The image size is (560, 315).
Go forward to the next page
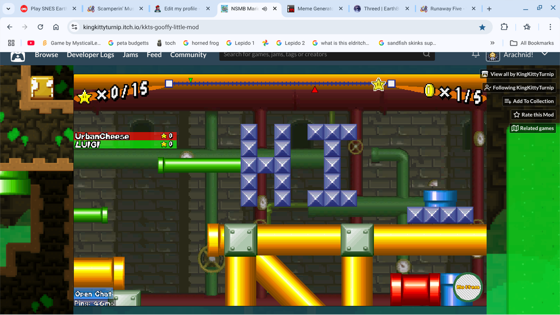tap(25, 27)
